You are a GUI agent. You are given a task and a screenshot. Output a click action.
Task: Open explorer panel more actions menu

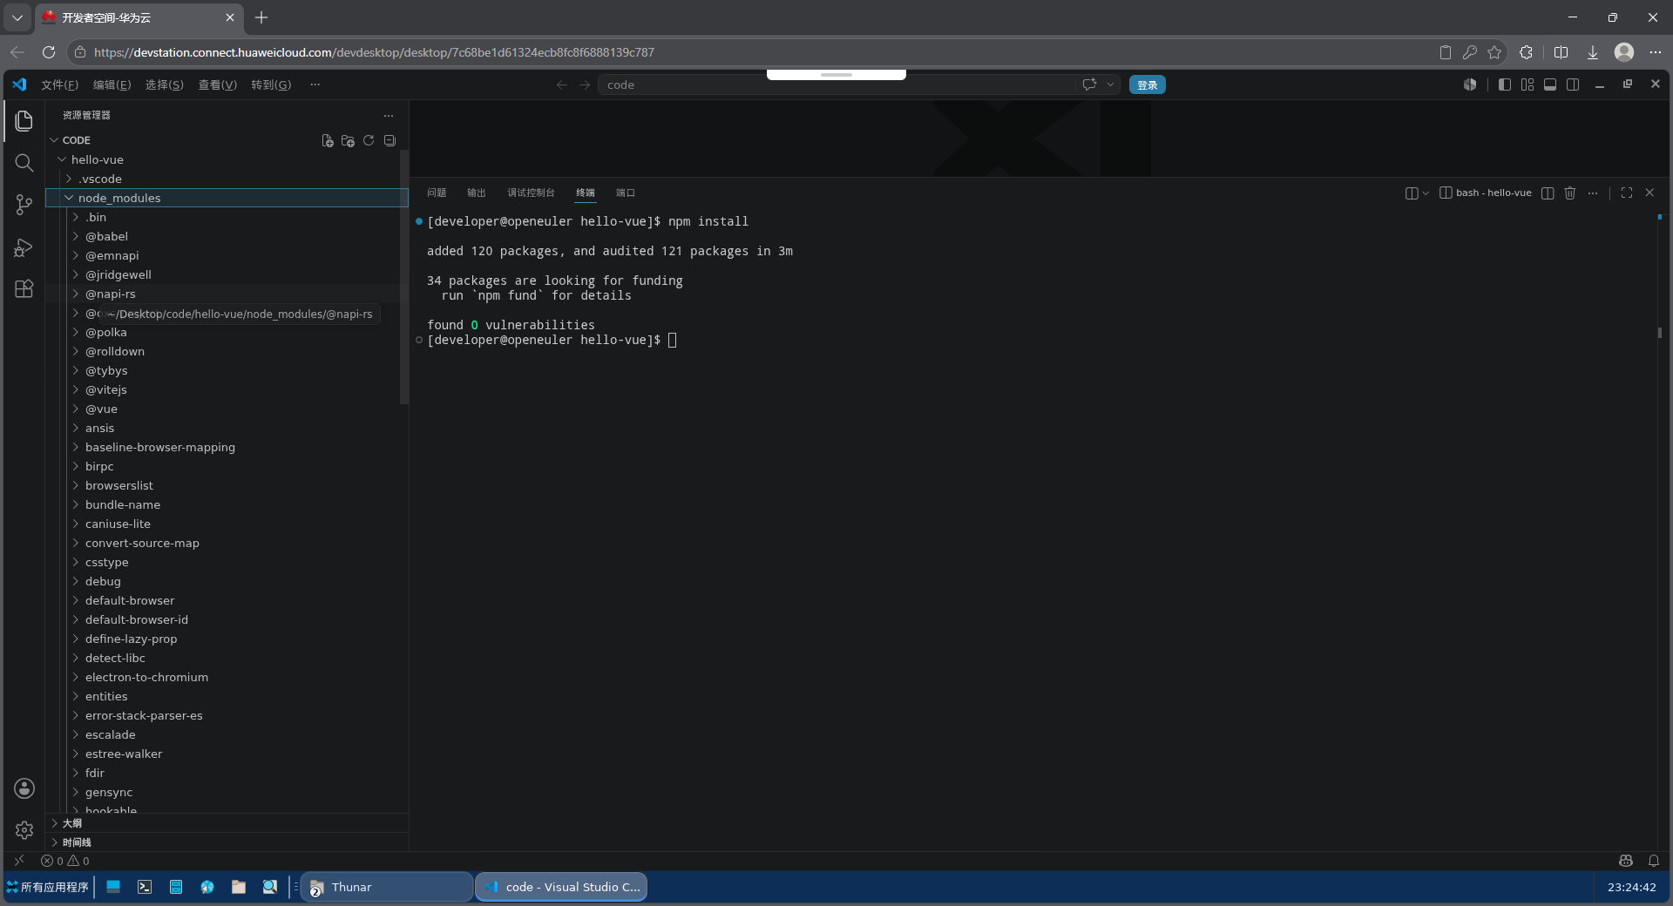pos(389,115)
